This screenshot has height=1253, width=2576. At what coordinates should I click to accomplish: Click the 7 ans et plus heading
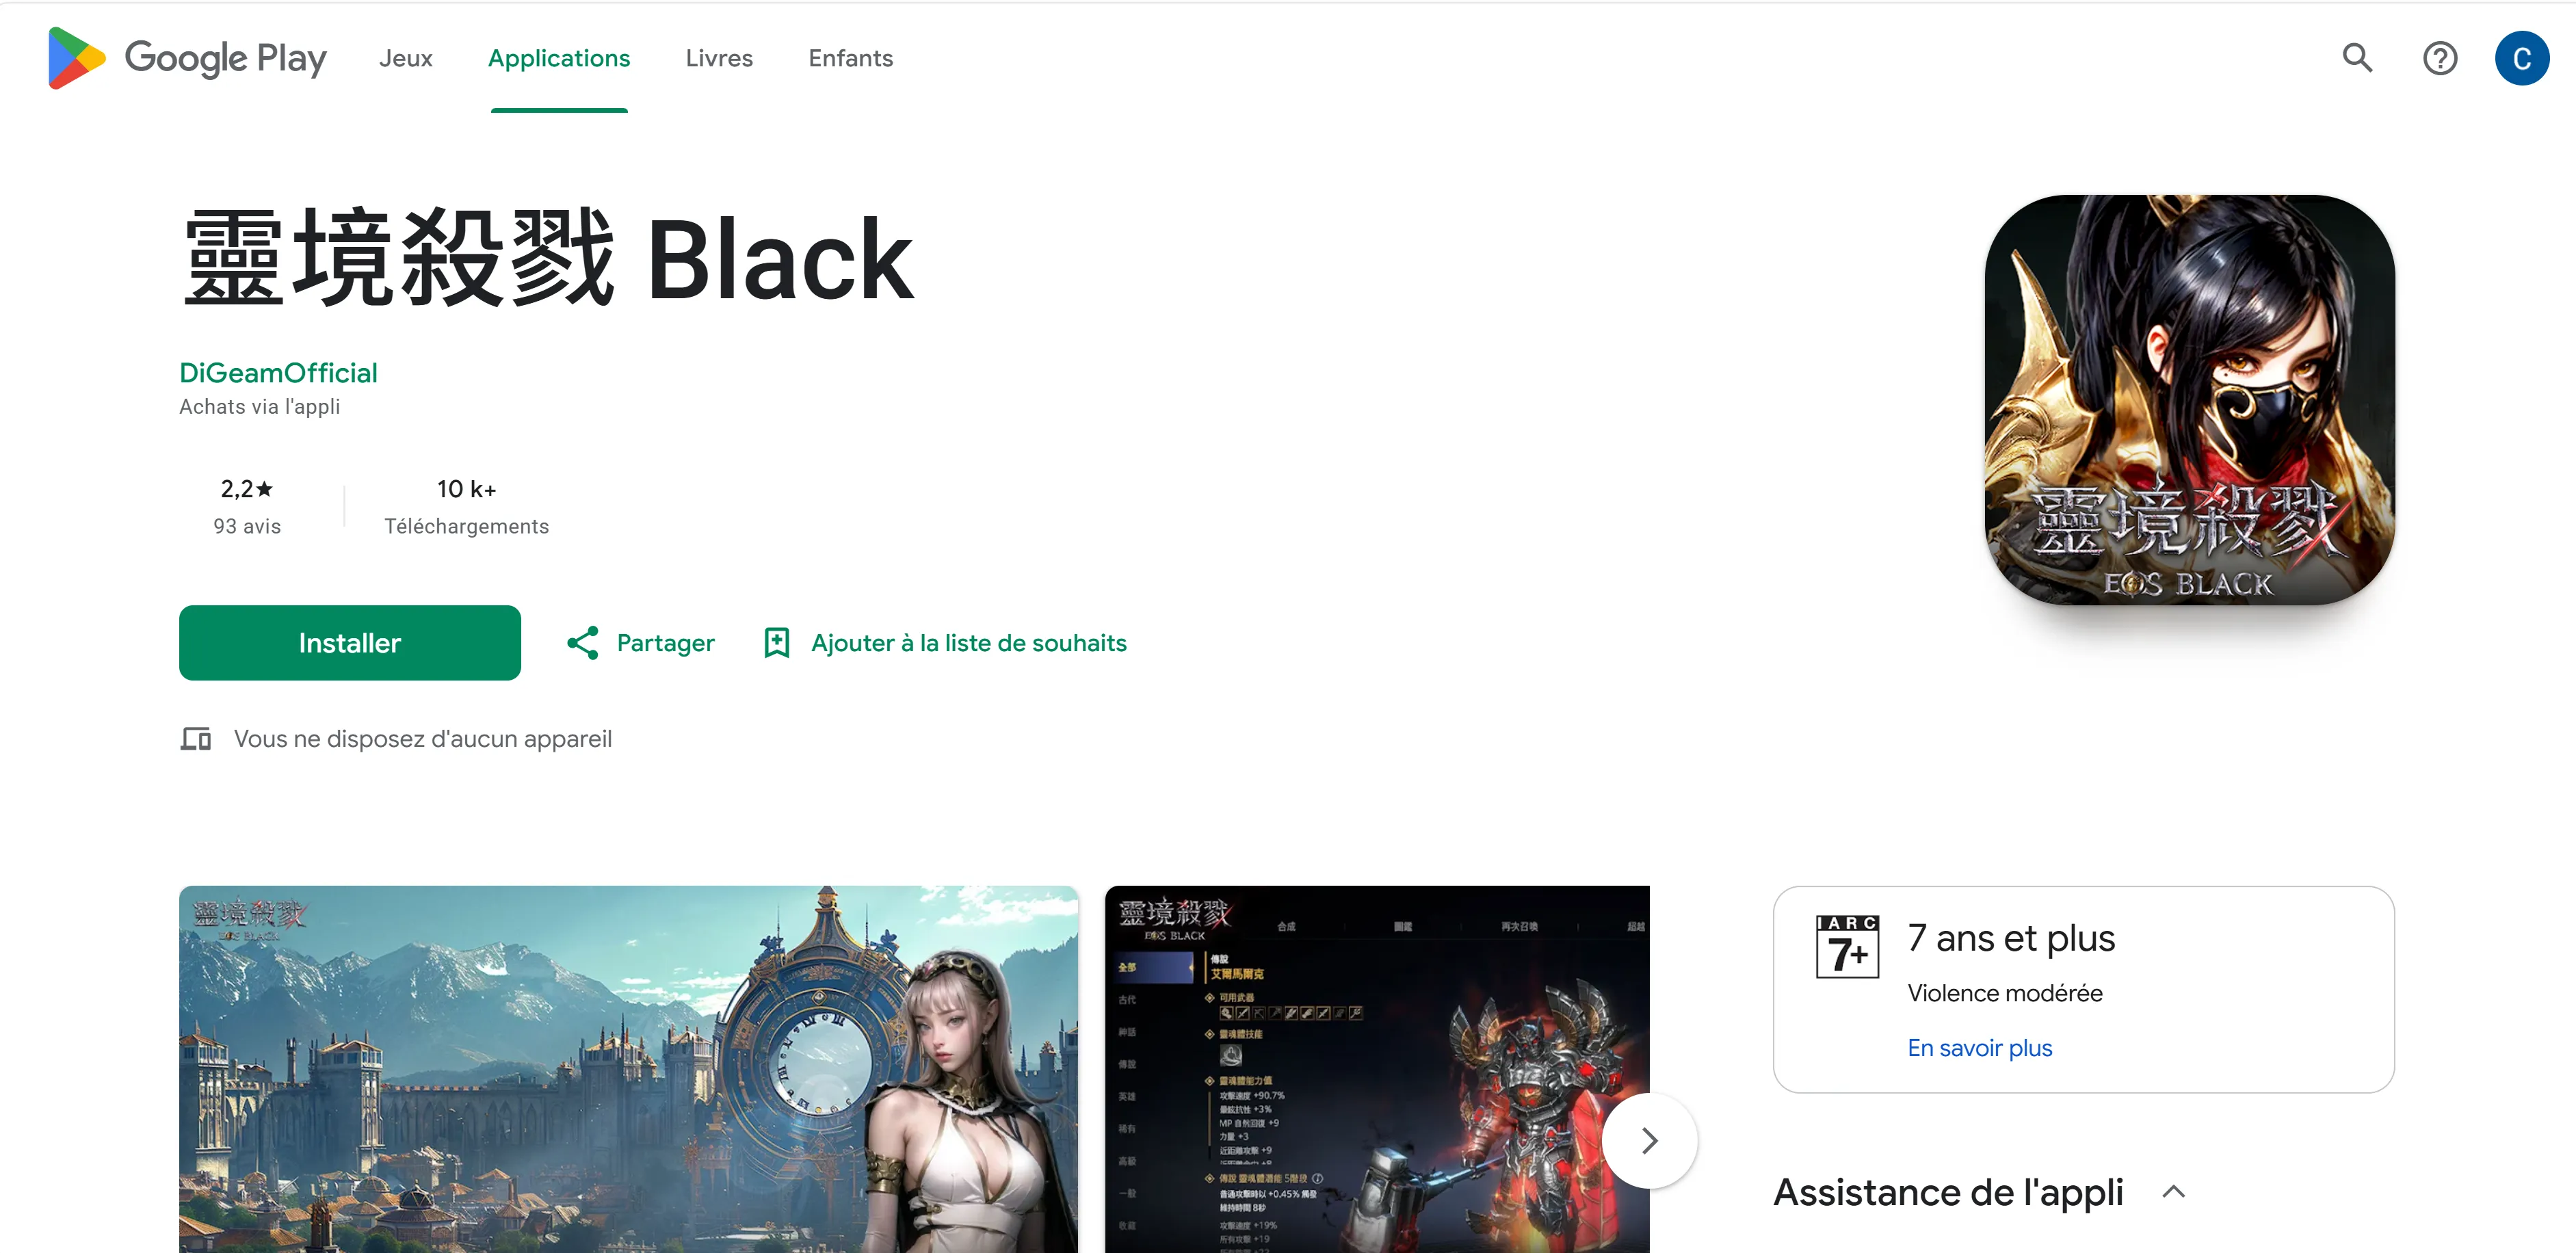(2011, 938)
